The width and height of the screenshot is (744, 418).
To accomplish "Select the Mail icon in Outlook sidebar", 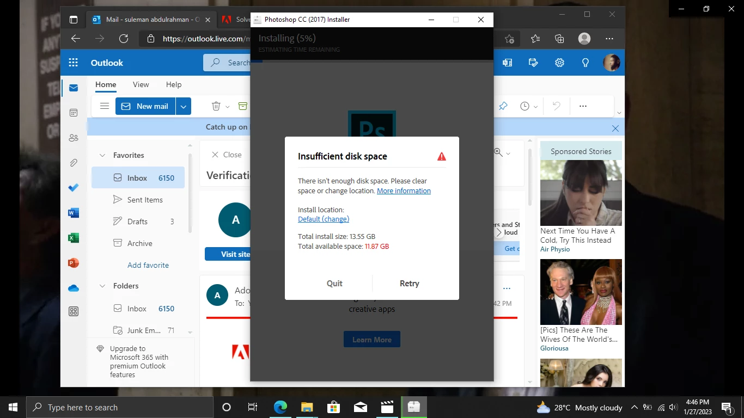I will click(x=74, y=88).
